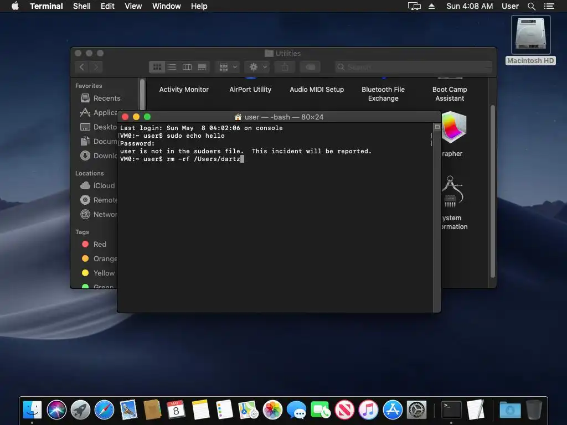
Task: Open Notes yellow pad icon in Dock
Action: (200, 410)
